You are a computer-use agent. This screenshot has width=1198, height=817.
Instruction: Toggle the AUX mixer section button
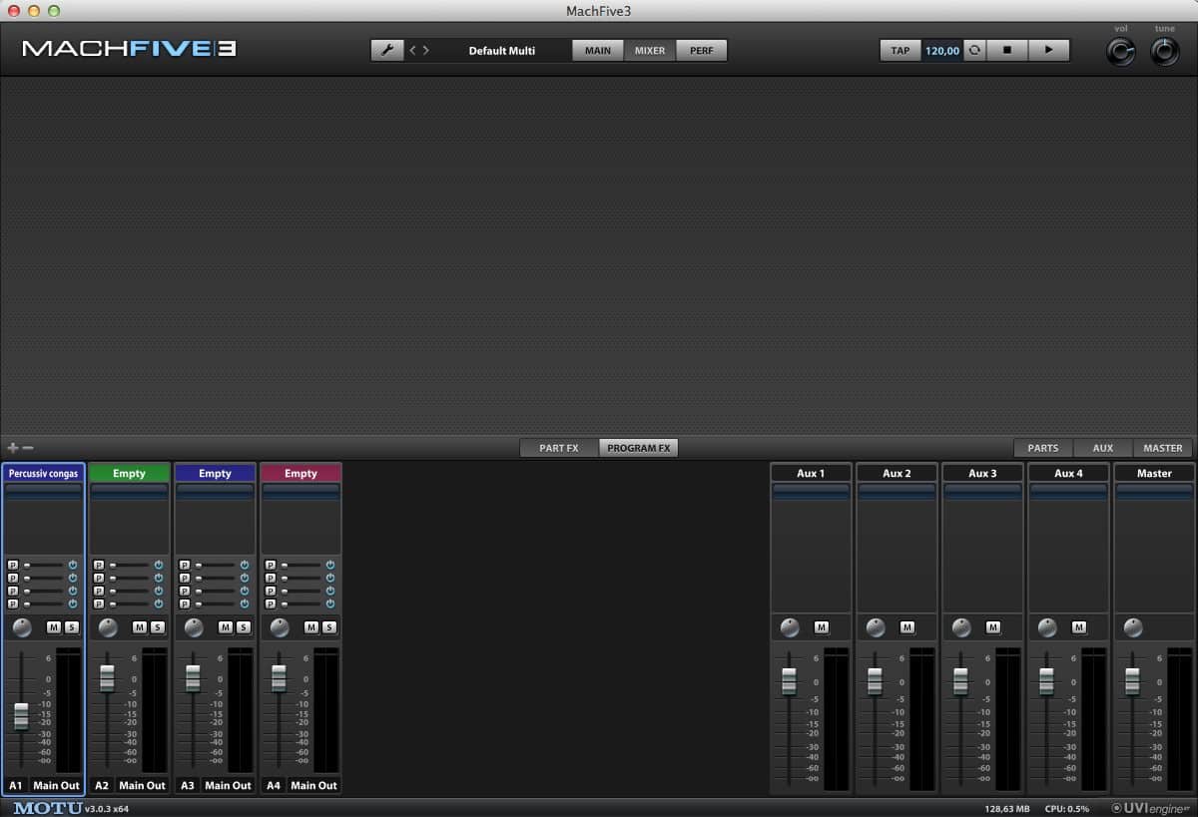point(1103,448)
